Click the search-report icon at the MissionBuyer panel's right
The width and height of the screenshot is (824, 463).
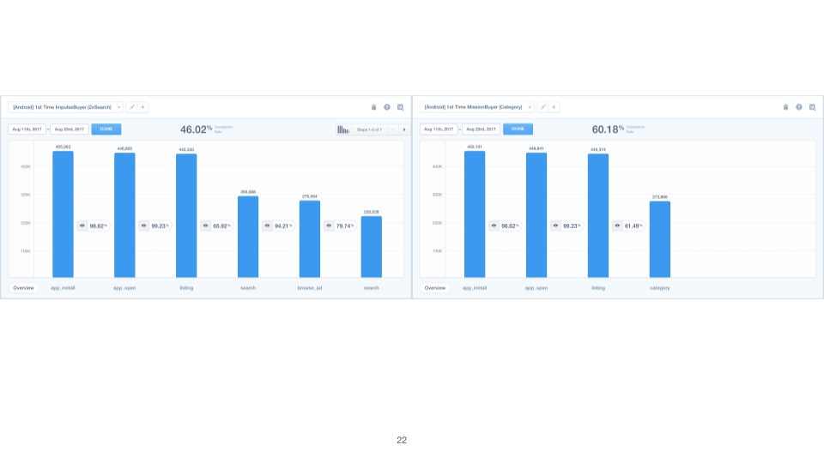point(812,107)
